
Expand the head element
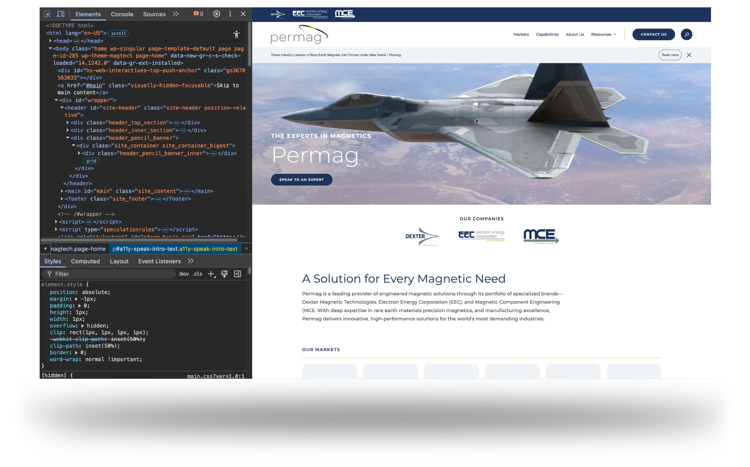pyautogui.click(x=50, y=41)
